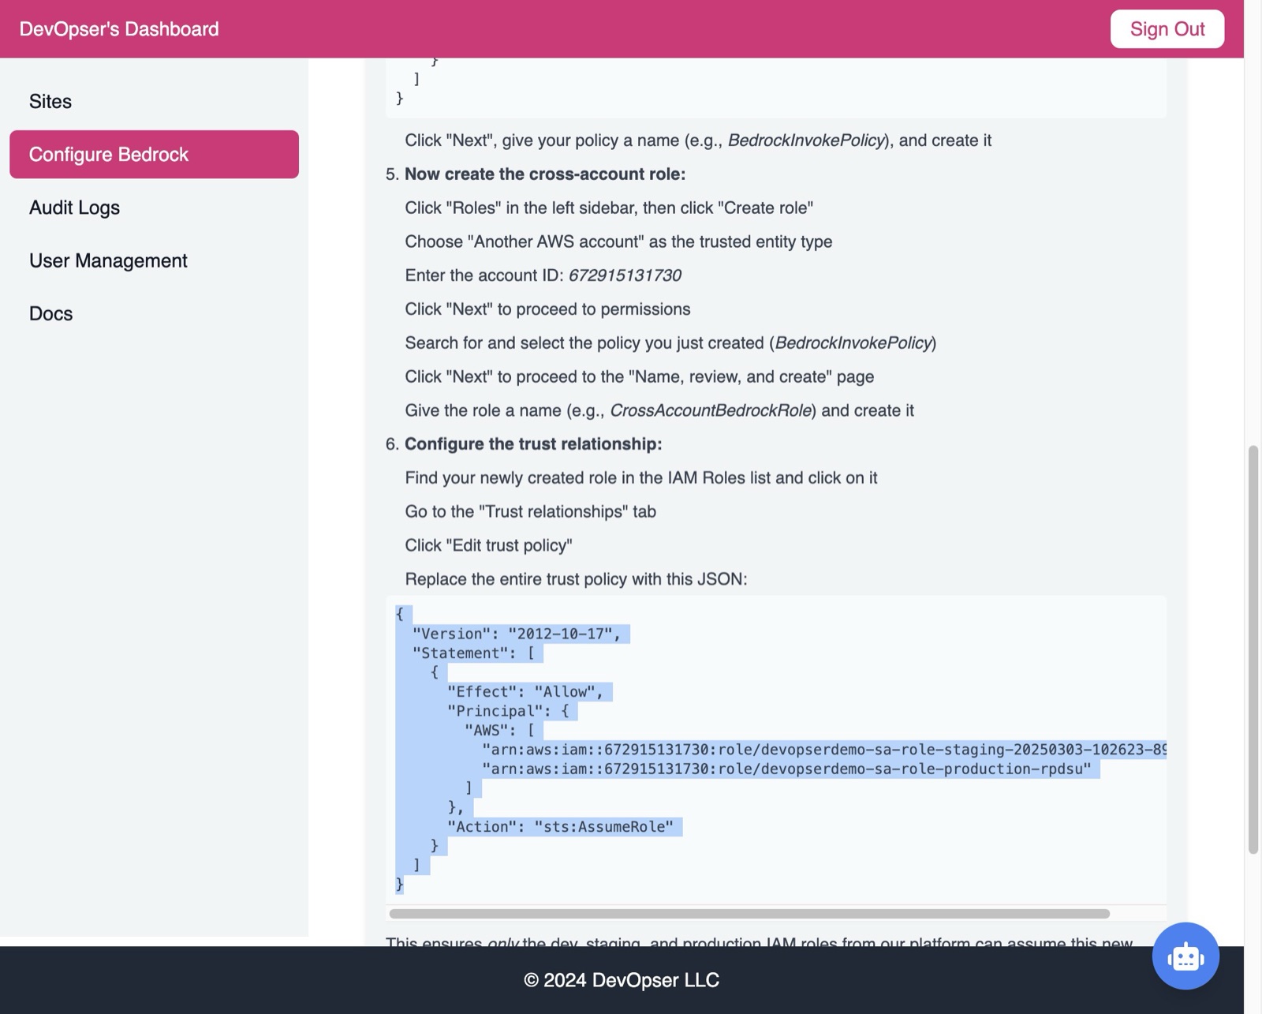Click CrossAccountBedrockRole example name
The image size is (1262, 1014).
point(711,410)
